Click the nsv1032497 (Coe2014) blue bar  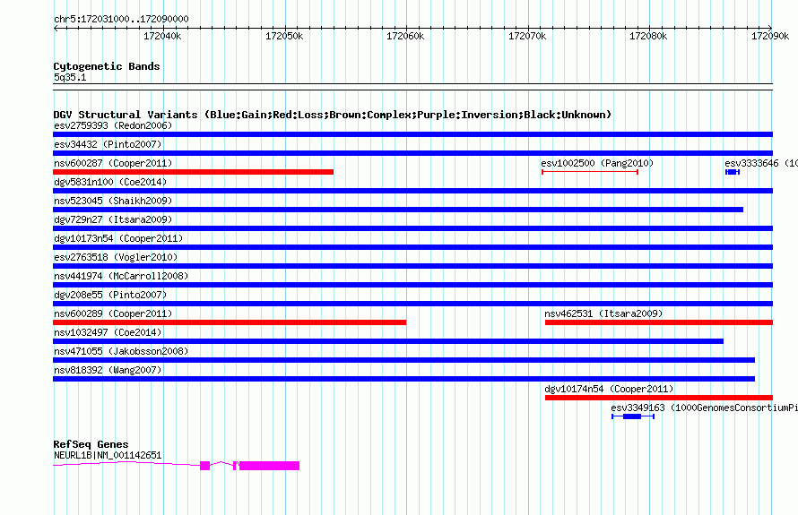point(388,341)
